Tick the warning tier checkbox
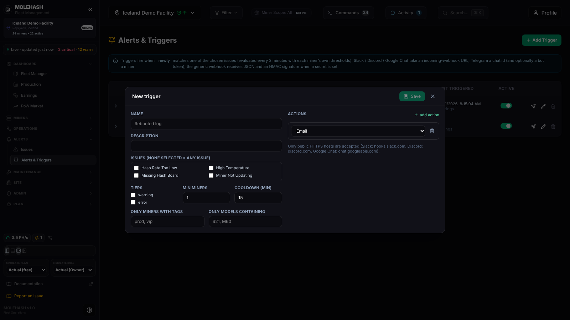Screen dimensions: 570x320 pyautogui.click(x=133, y=195)
